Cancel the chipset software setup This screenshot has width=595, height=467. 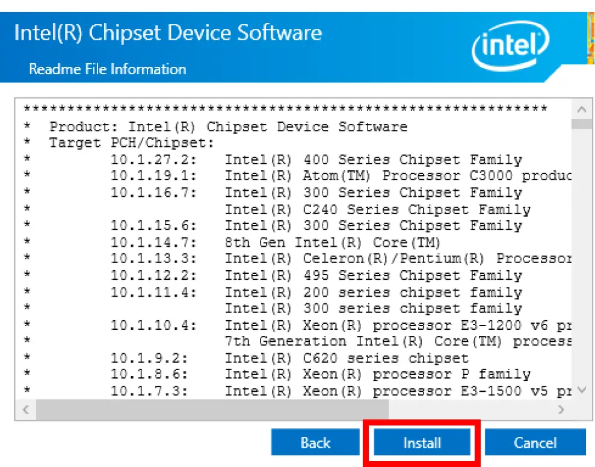point(535,443)
